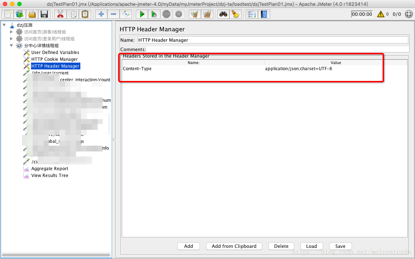Screen dimensions: 415x259
Task: Click the Content-Type name cell
Action: tap(193, 69)
